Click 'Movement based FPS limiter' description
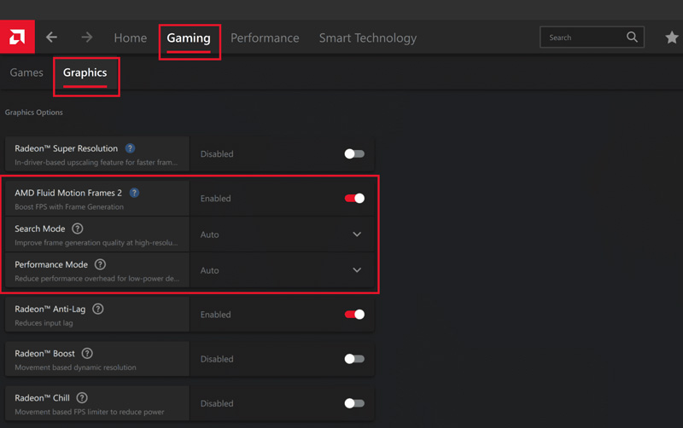The height and width of the screenshot is (428, 683). click(90, 412)
